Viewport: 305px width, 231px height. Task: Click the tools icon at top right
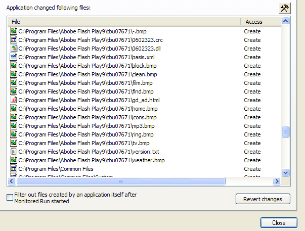(285, 8)
